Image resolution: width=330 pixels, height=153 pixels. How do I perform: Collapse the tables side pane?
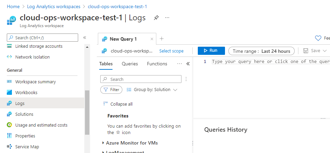click(x=188, y=64)
